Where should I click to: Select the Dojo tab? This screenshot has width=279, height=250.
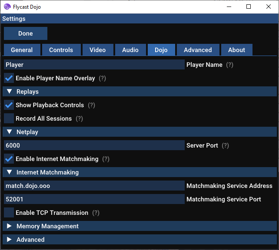coord(161,50)
